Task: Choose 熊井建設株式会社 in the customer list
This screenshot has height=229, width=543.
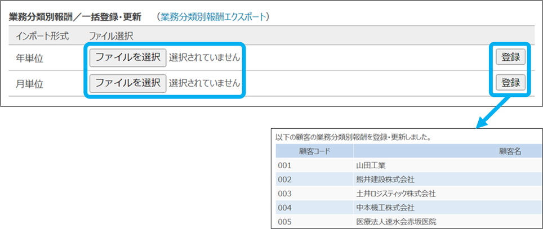Action: [x=385, y=179]
